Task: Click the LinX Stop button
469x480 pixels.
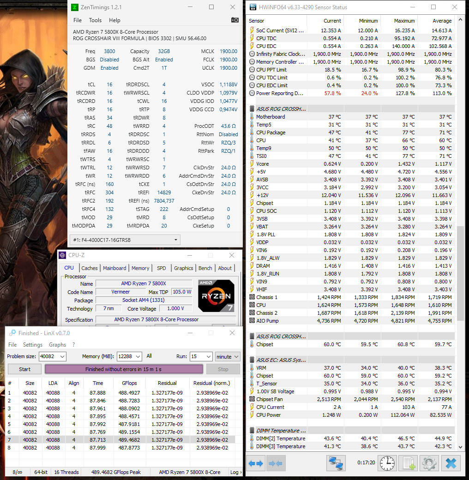Action: 223,369
